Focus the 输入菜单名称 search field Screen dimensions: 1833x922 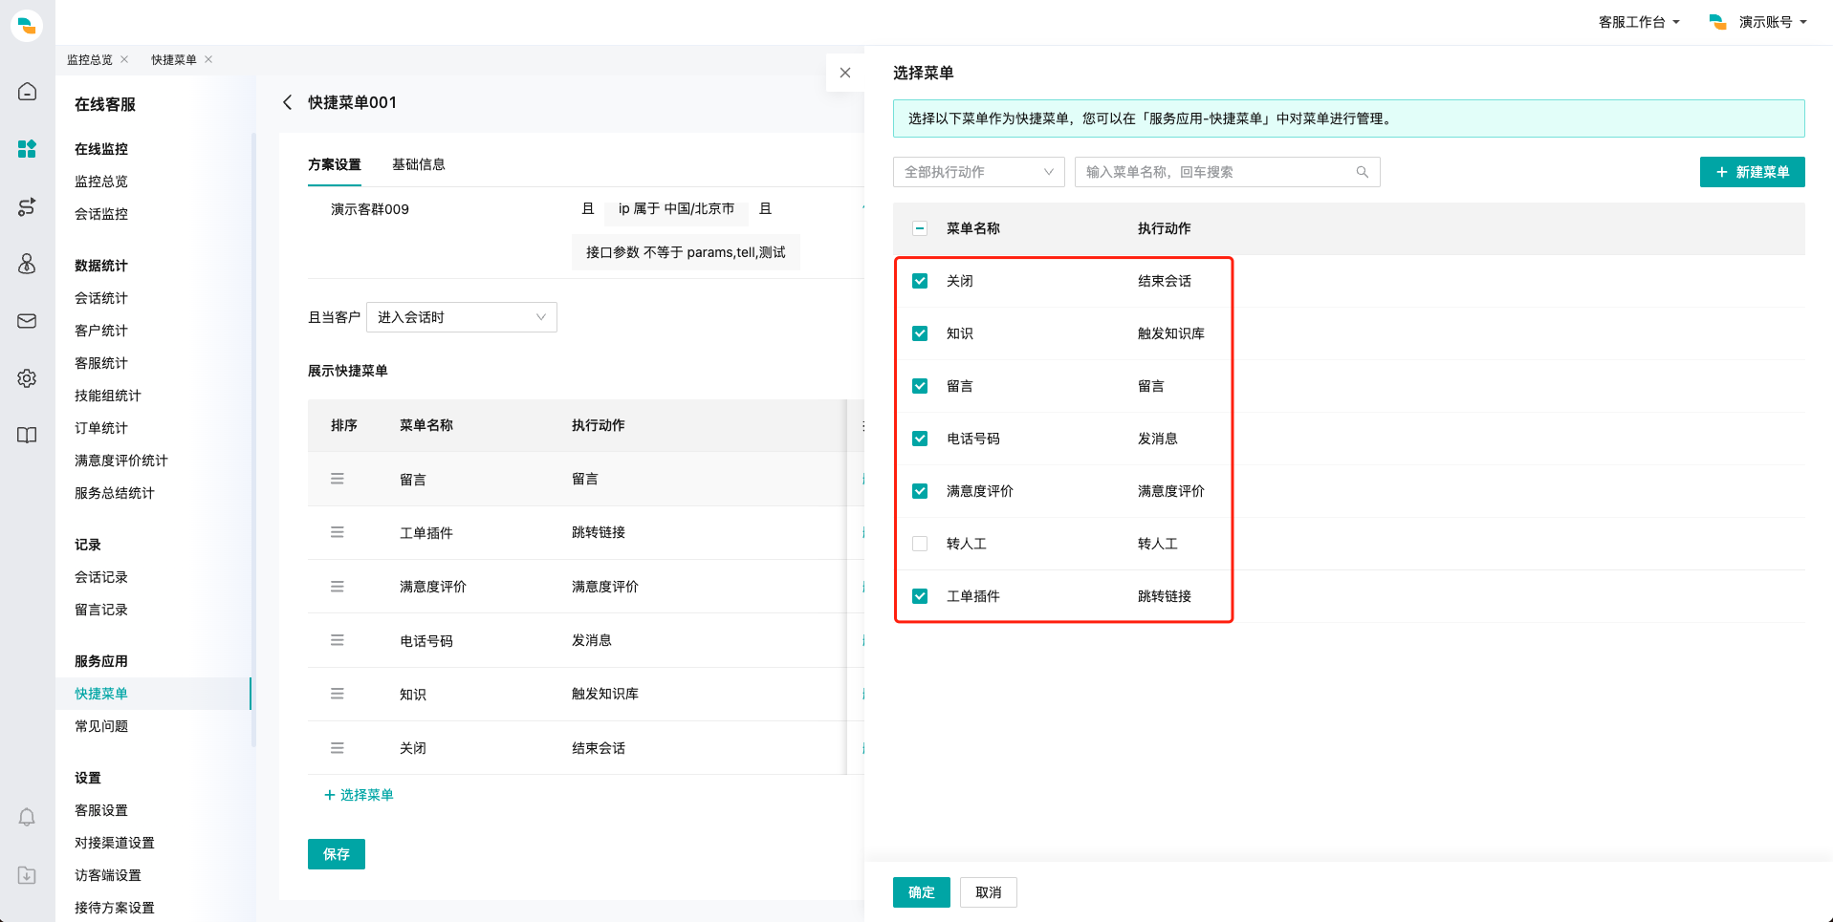pyautogui.click(x=1228, y=172)
